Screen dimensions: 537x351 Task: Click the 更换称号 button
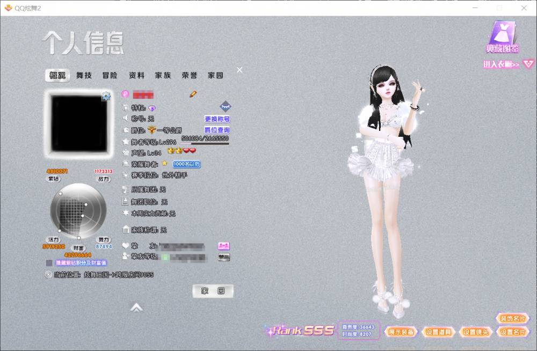(217, 119)
